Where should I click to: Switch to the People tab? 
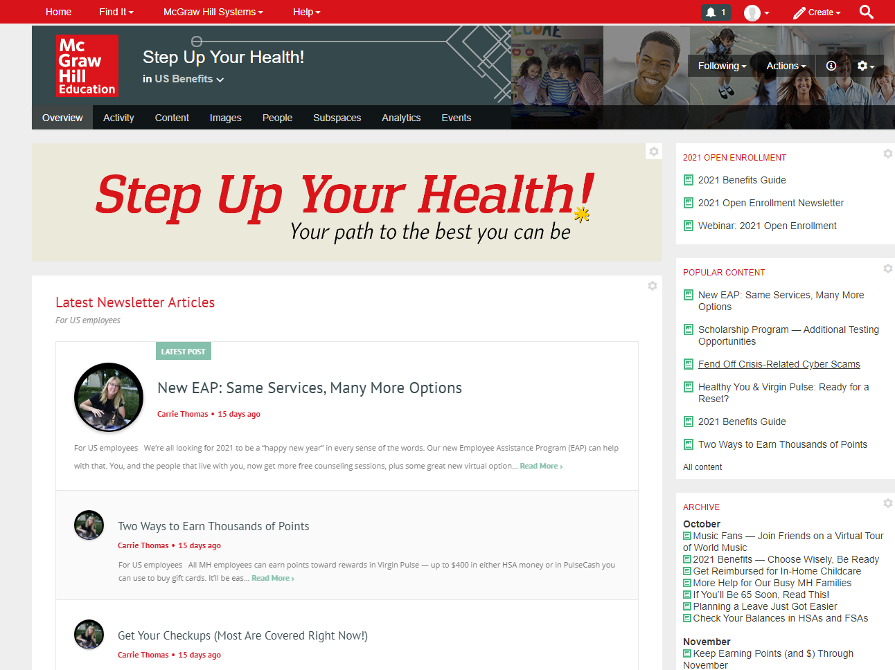tap(277, 118)
